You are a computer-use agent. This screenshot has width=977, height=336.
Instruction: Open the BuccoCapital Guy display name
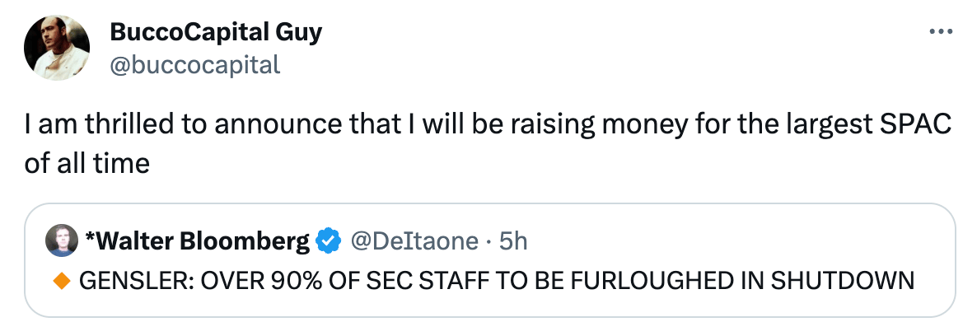point(215,33)
